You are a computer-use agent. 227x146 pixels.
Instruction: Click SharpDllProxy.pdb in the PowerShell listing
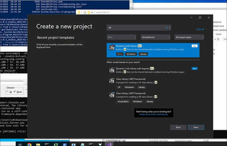pyautogui.click(x=51, y=2)
